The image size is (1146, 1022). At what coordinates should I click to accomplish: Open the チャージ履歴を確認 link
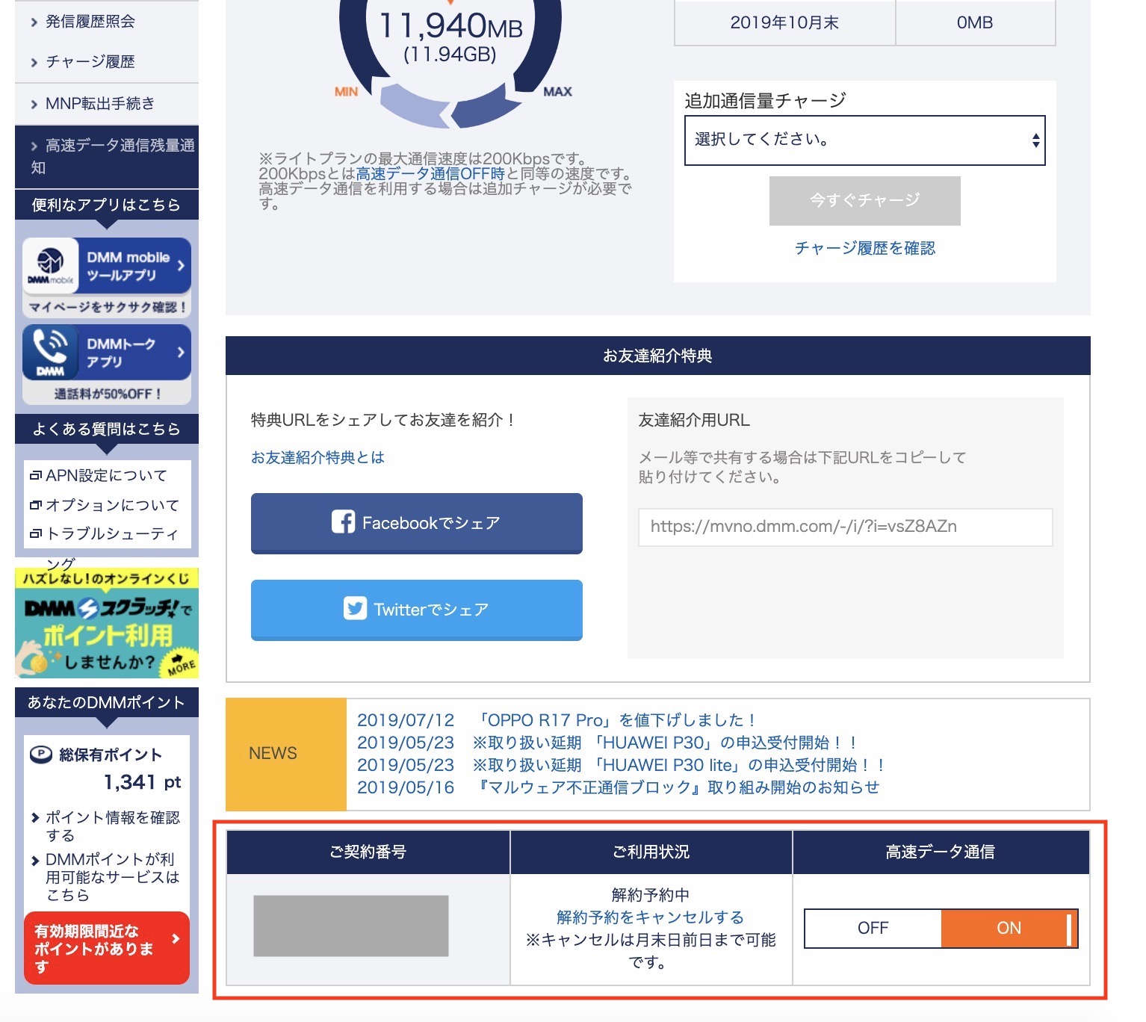point(864,248)
